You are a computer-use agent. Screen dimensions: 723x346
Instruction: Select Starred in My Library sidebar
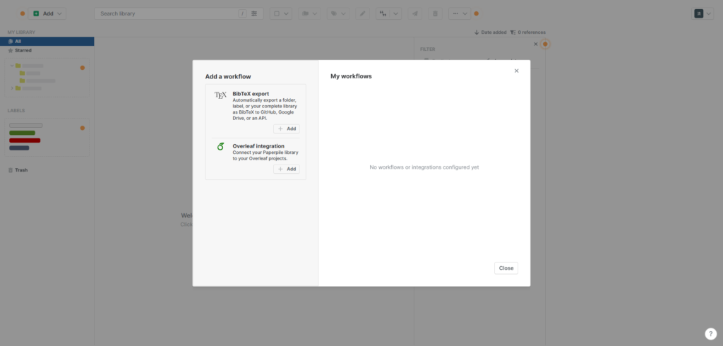point(23,50)
